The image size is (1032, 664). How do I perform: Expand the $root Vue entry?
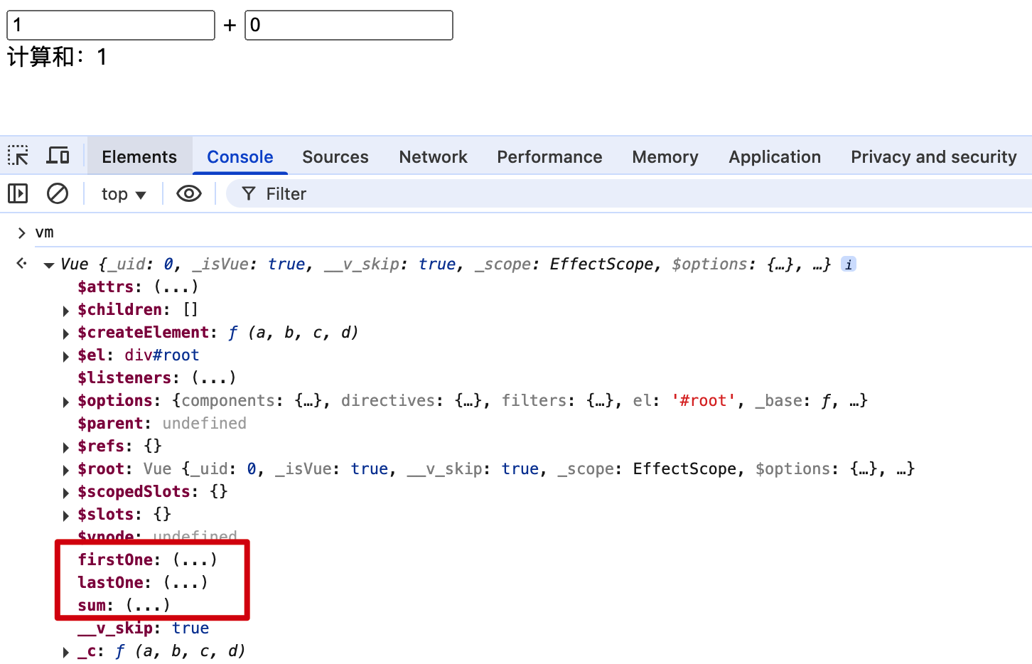(x=66, y=470)
